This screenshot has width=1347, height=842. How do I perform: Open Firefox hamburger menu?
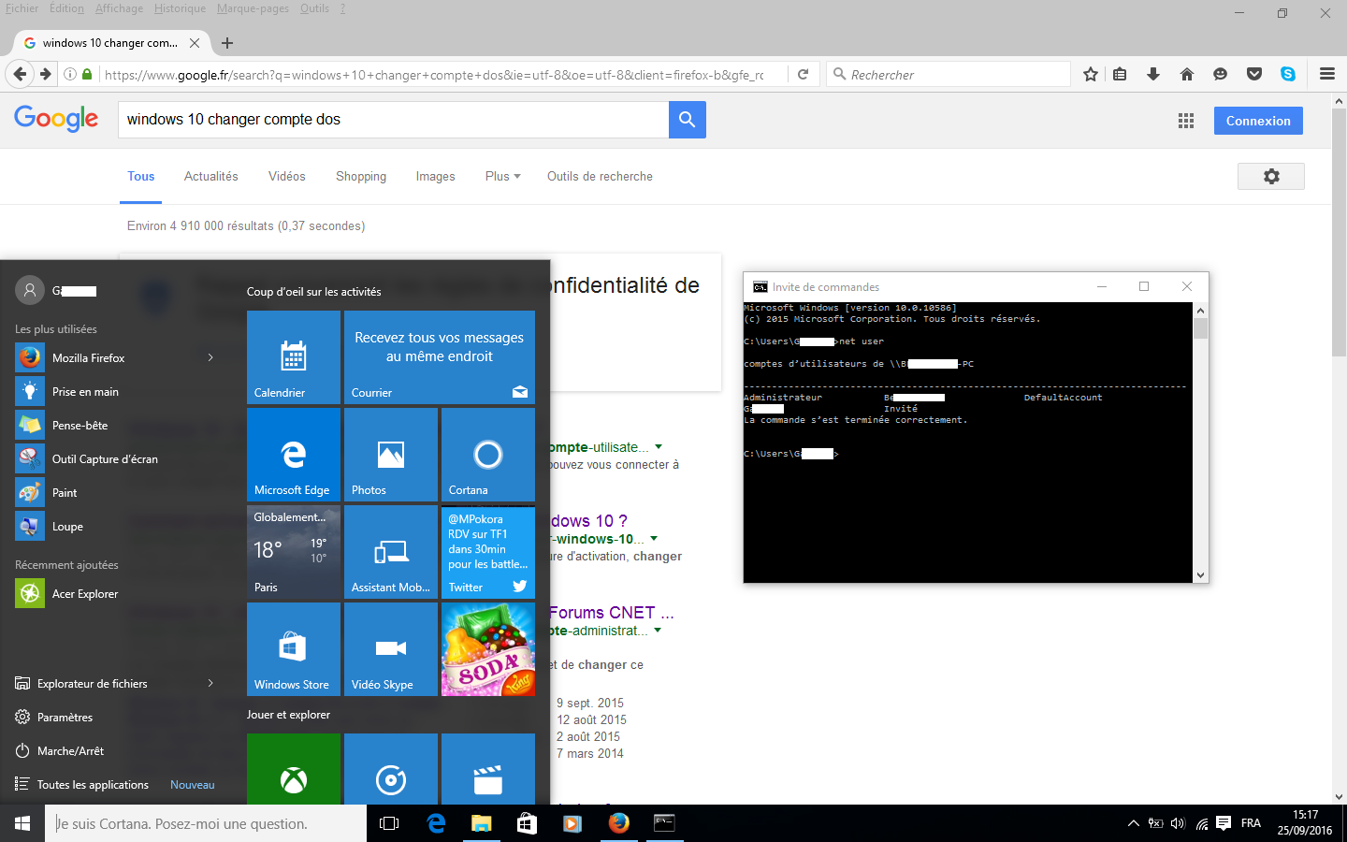point(1327,74)
